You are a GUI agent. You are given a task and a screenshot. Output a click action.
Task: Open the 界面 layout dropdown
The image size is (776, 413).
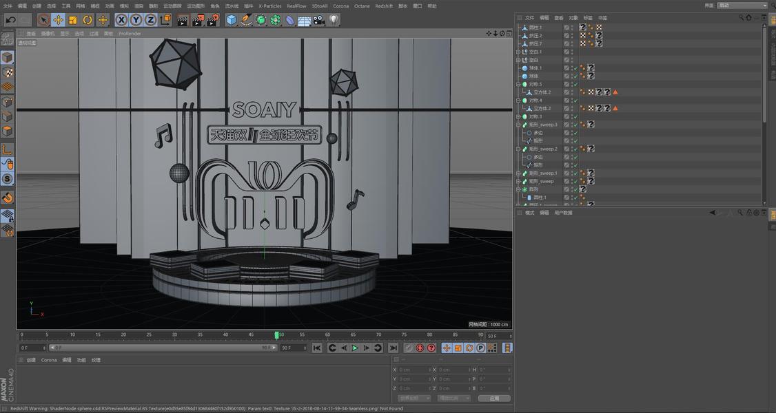click(x=742, y=6)
